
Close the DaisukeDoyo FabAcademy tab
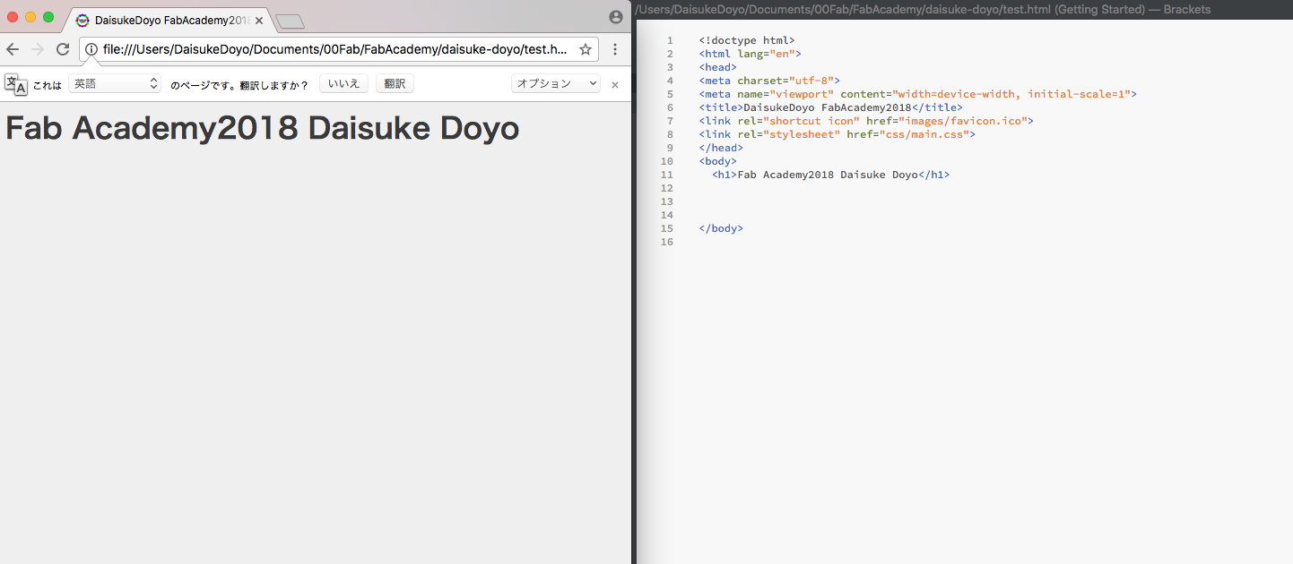[x=259, y=20]
